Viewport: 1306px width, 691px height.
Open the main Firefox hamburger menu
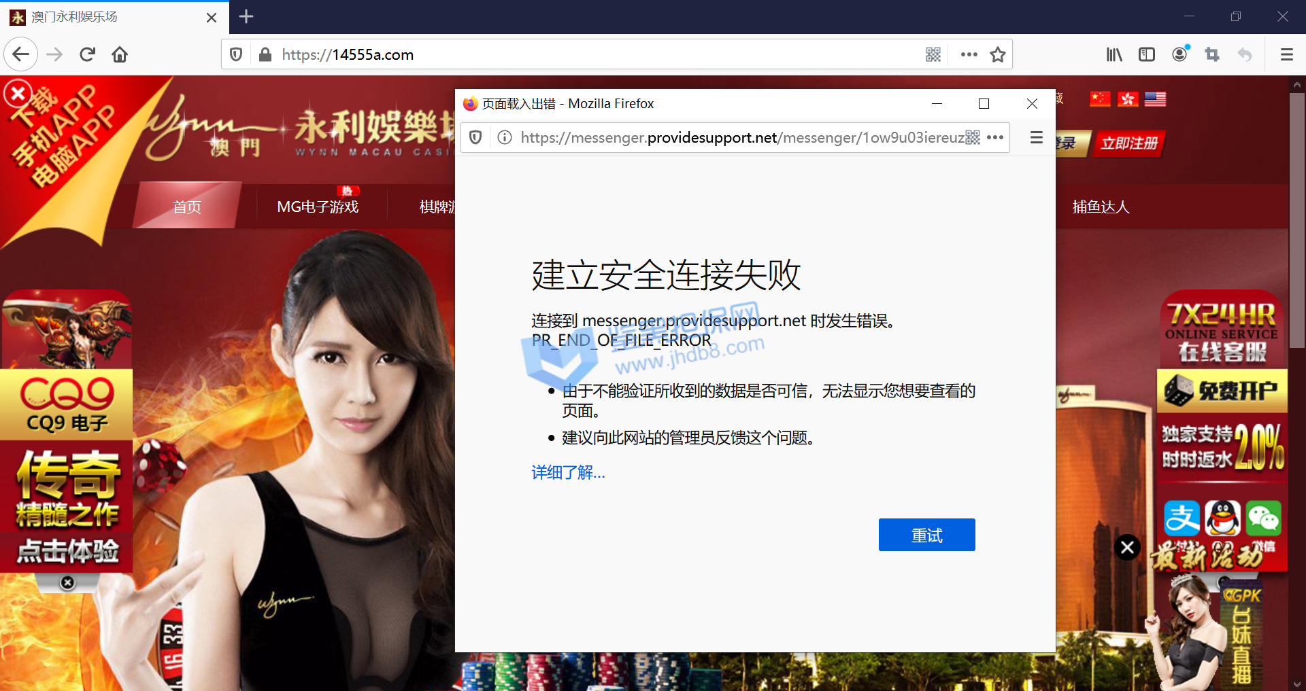coord(1286,54)
